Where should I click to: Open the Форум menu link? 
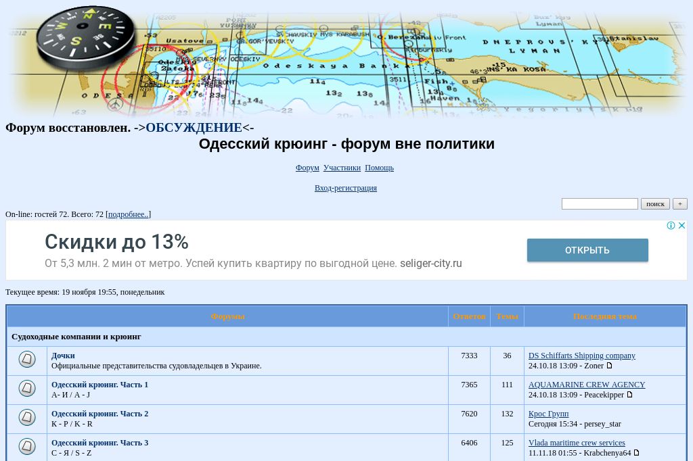pyautogui.click(x=307, y=168)
